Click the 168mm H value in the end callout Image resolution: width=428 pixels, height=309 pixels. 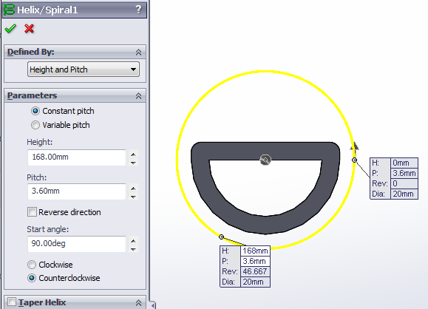coord(256,251)
